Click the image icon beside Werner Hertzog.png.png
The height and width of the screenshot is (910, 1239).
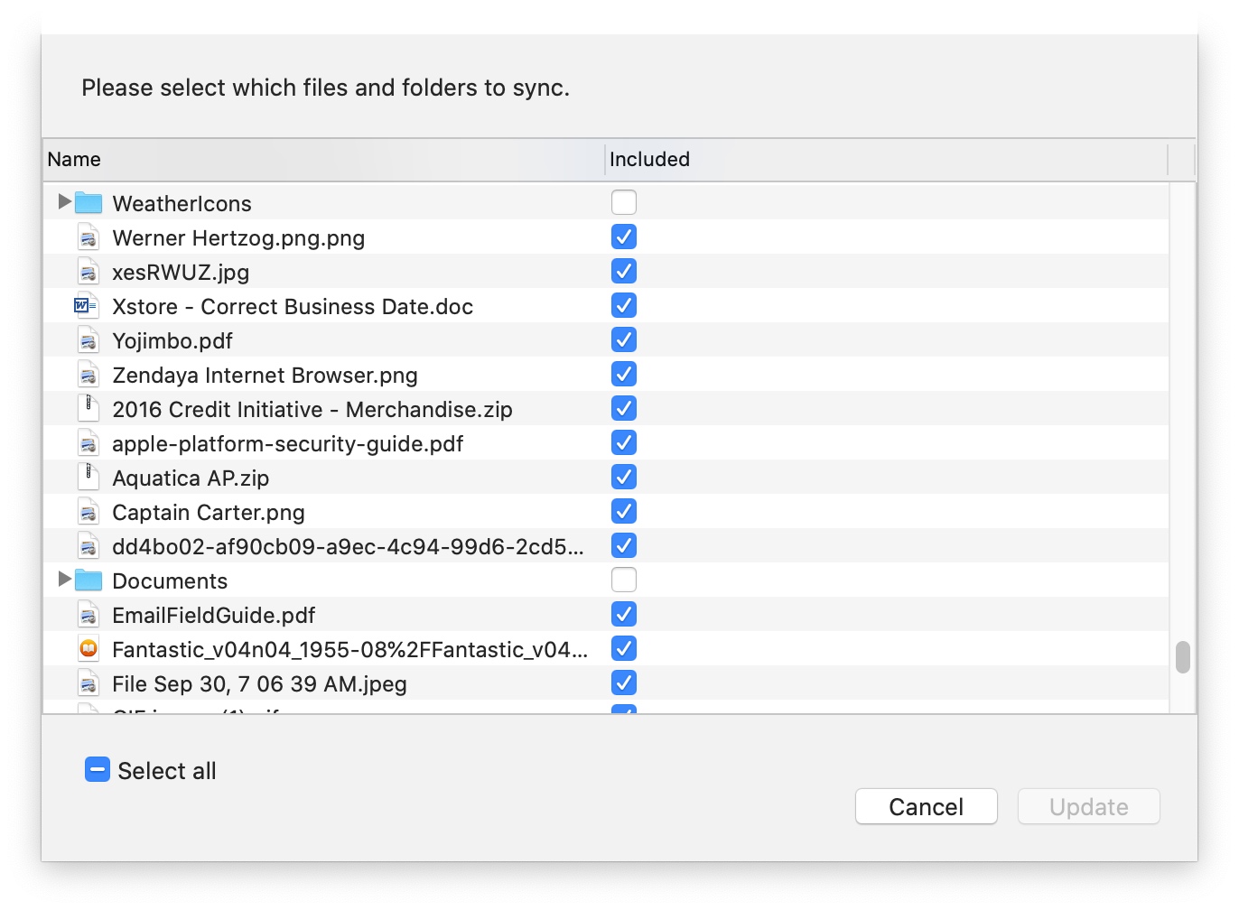point(88,237)
